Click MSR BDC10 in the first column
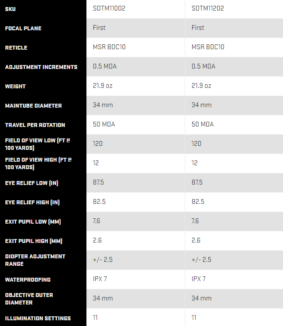This screenshot has width=283, height=326. [x=109, y=47]
